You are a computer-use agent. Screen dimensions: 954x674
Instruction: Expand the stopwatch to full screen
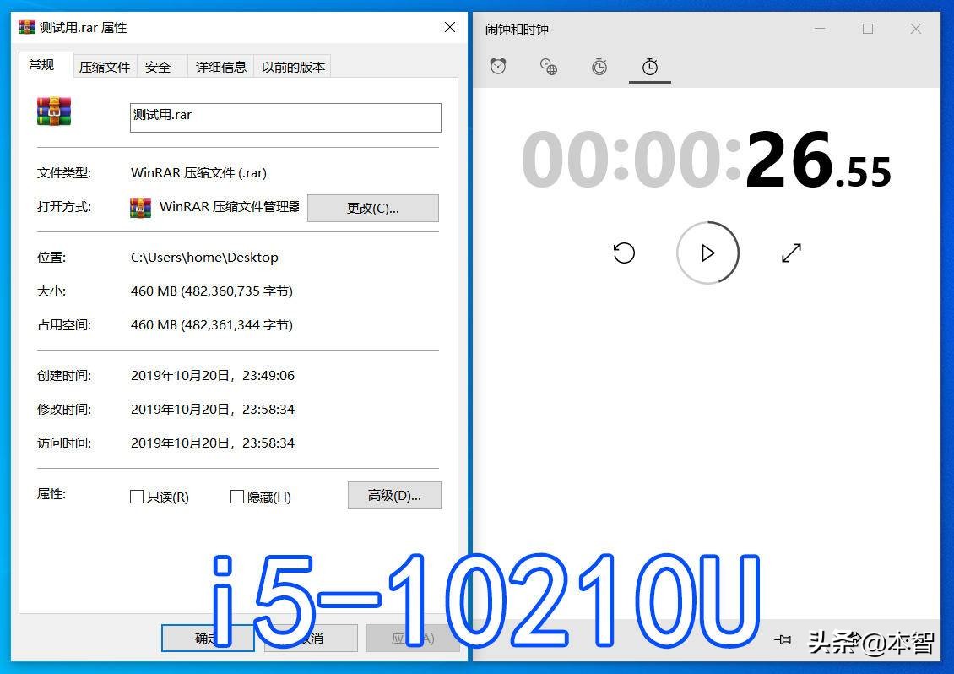tap(791, 253)
